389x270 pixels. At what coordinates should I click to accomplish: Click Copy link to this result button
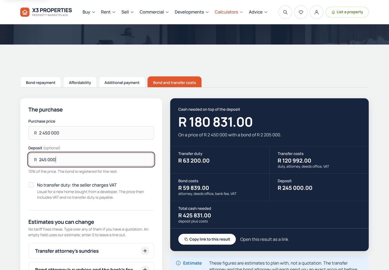coord(207,239)
